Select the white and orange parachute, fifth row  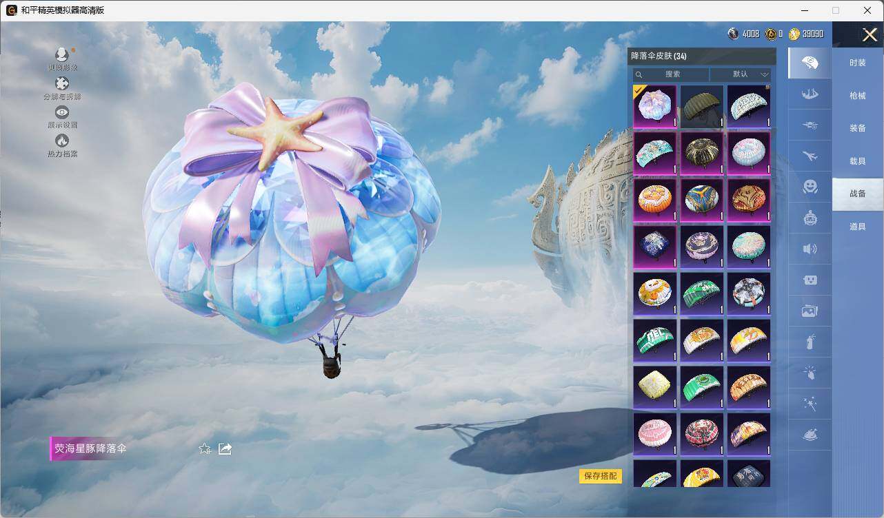coord(655,294)
